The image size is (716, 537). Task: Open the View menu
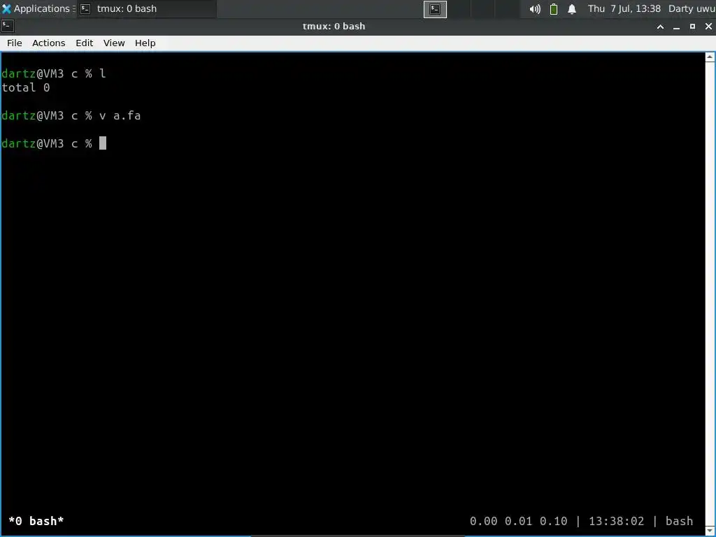[x=114, y=43]
